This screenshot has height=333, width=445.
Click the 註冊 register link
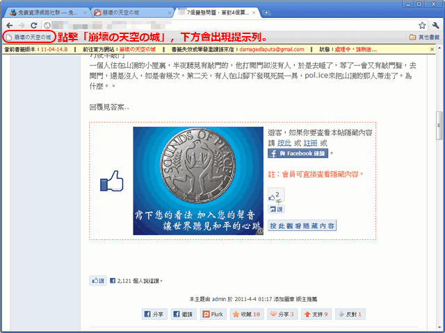pyautogui.click(x=310, y=143)
